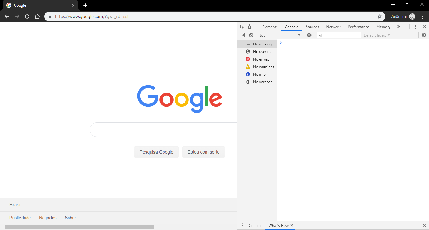Click the Google logo
Image resolution: width=429 pixels, height=230 pixels.
[180, 99]
